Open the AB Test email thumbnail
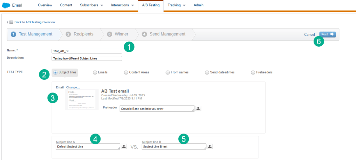The width and height of the screenshot is (356, 160). [81, 99]
